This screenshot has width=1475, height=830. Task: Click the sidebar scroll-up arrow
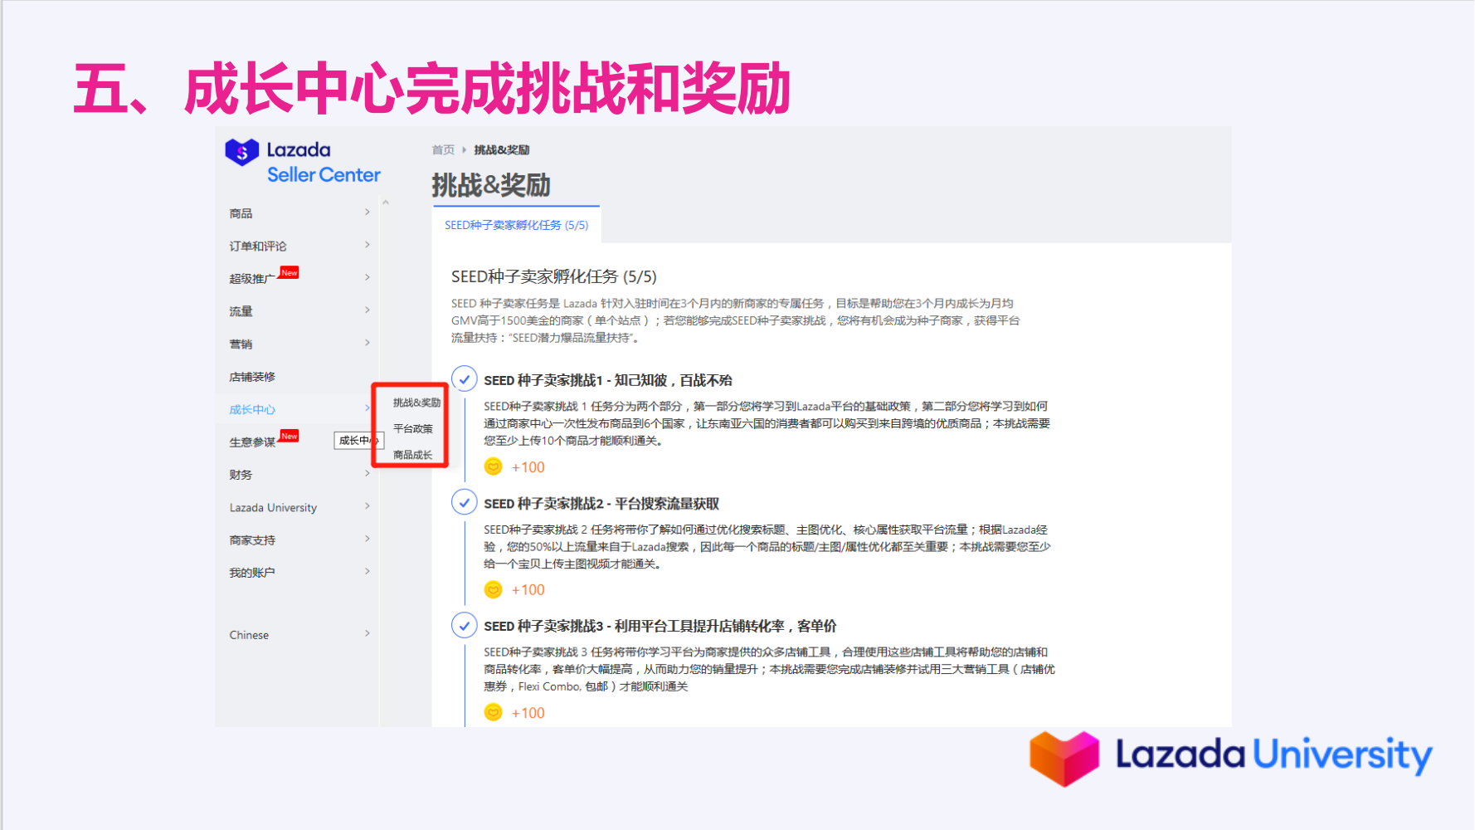(x=385, y=203)
